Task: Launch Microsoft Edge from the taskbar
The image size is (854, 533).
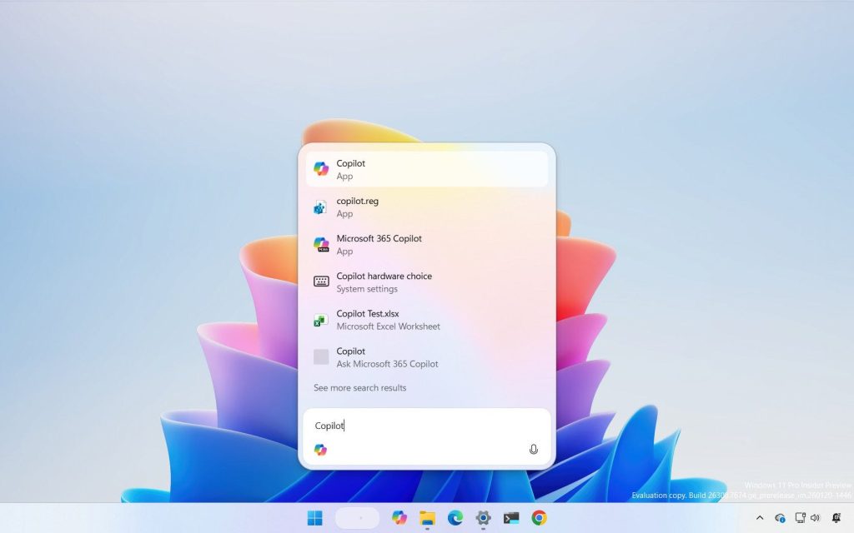Action: tap(455, 518)
